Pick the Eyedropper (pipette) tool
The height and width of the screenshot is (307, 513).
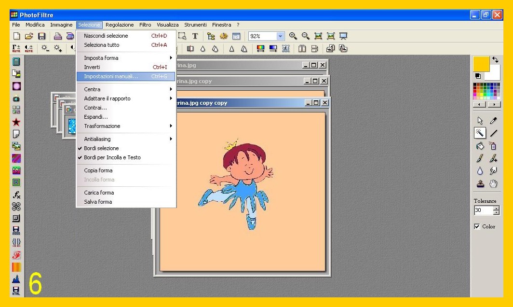pos(493,121)
